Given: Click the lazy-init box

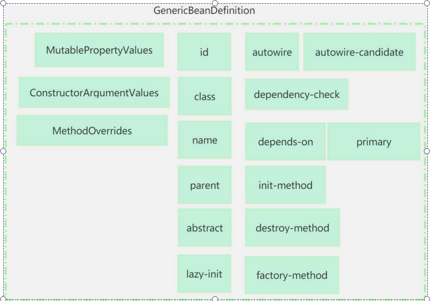Looking at the screenshot, I should pos(204,274).
